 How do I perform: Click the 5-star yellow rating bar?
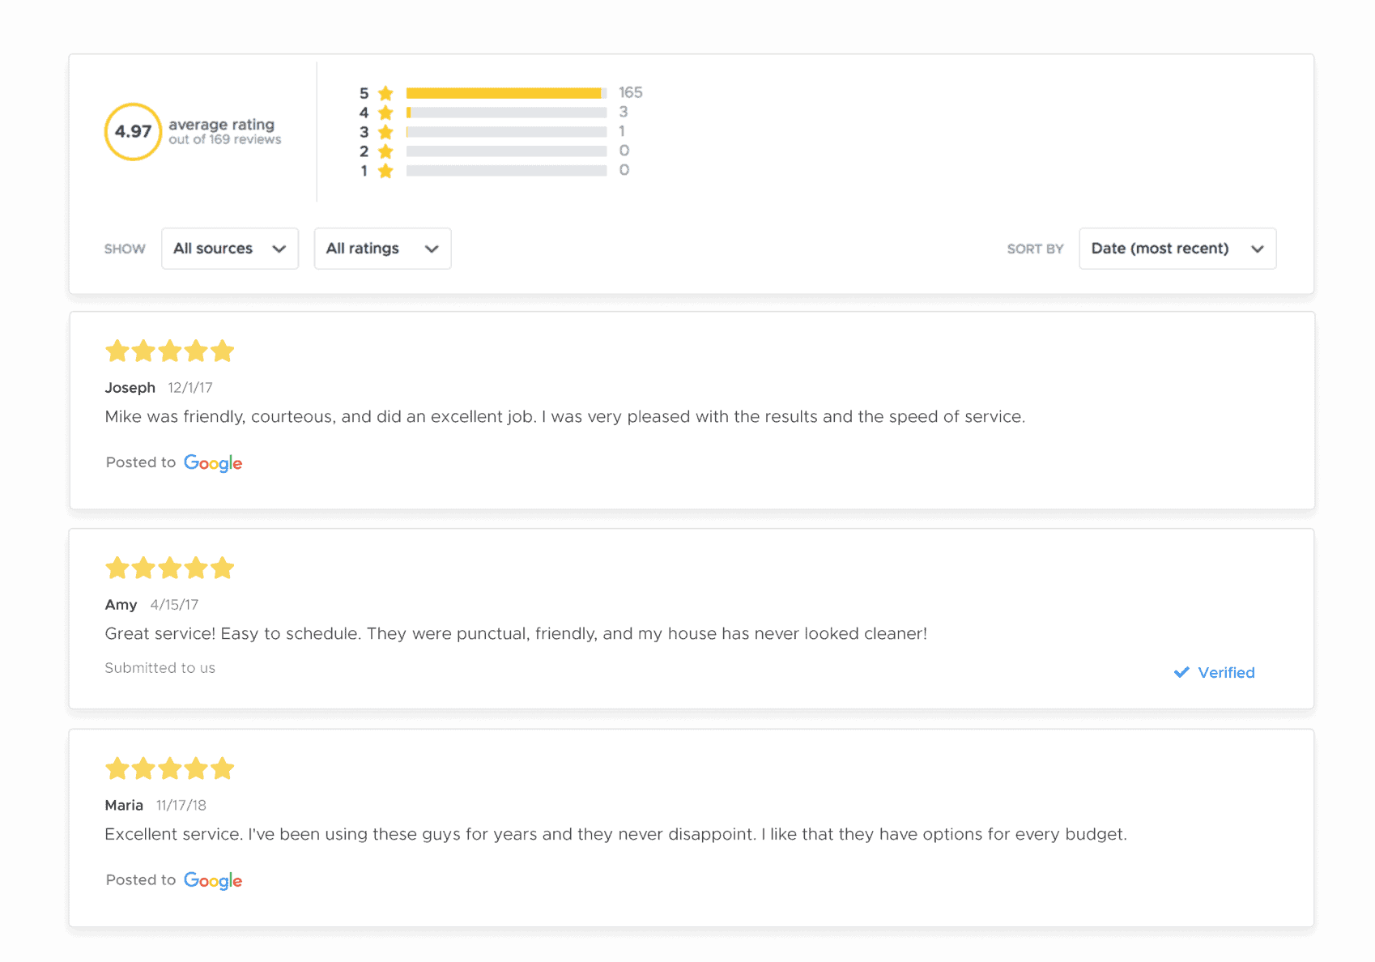coord(506,93)
